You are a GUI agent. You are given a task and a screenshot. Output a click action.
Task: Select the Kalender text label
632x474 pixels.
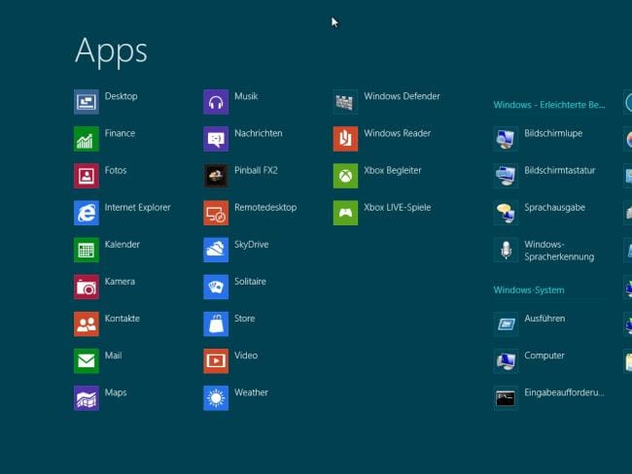123,245
